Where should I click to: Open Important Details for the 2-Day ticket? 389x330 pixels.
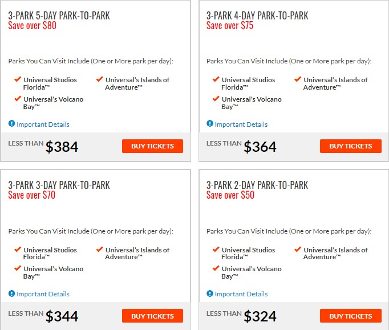coord(241,294)
